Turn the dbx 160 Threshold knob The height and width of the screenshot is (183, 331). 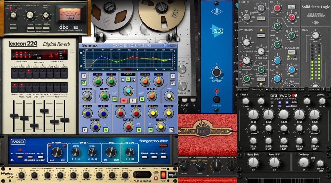[13, 15]
